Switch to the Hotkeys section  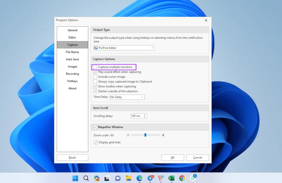tap(73, 81)
